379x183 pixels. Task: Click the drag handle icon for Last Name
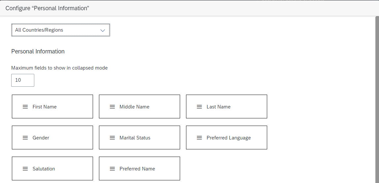point(199,107)
